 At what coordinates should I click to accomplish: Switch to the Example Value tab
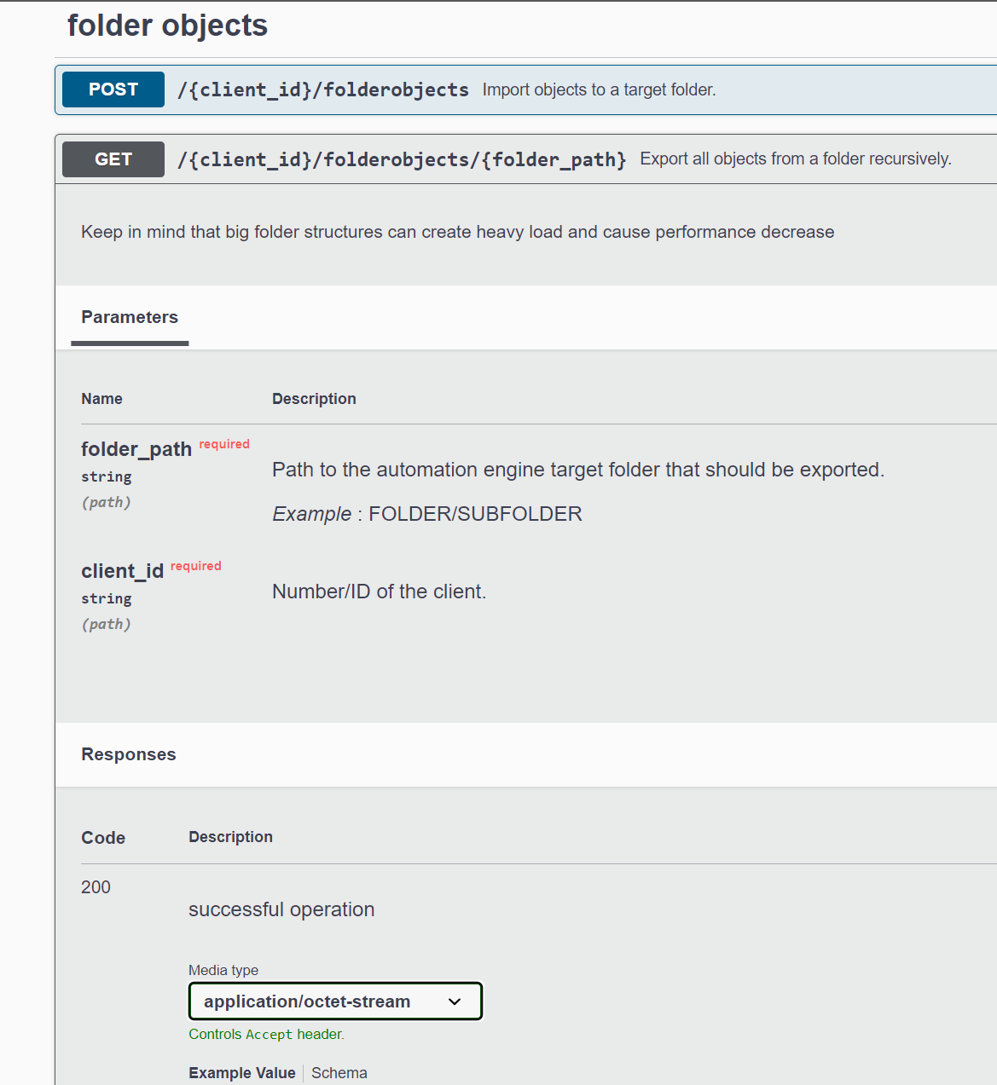pyautogui.click(x=242, y=1073)
